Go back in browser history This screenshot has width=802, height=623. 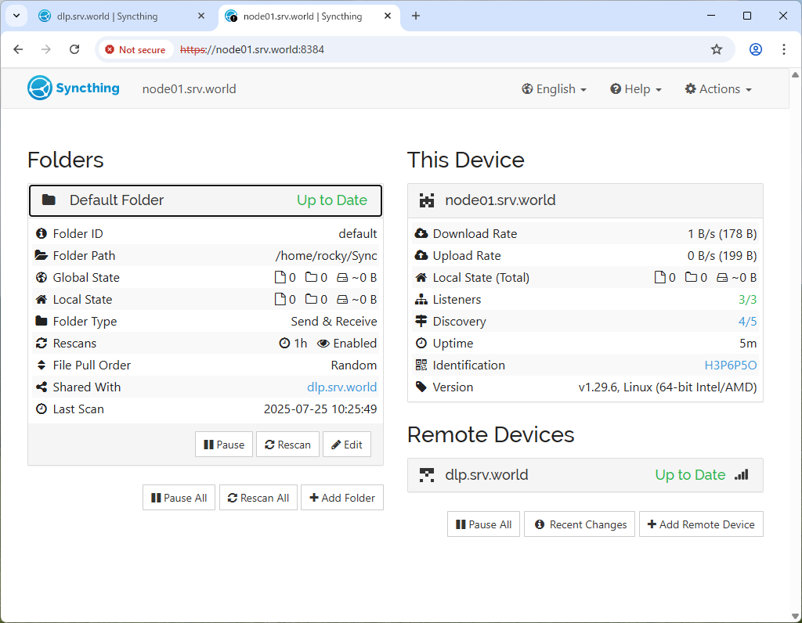coord(18,49)
